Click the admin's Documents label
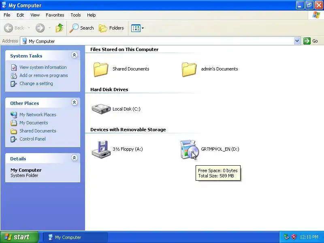 tap(220, 69)
